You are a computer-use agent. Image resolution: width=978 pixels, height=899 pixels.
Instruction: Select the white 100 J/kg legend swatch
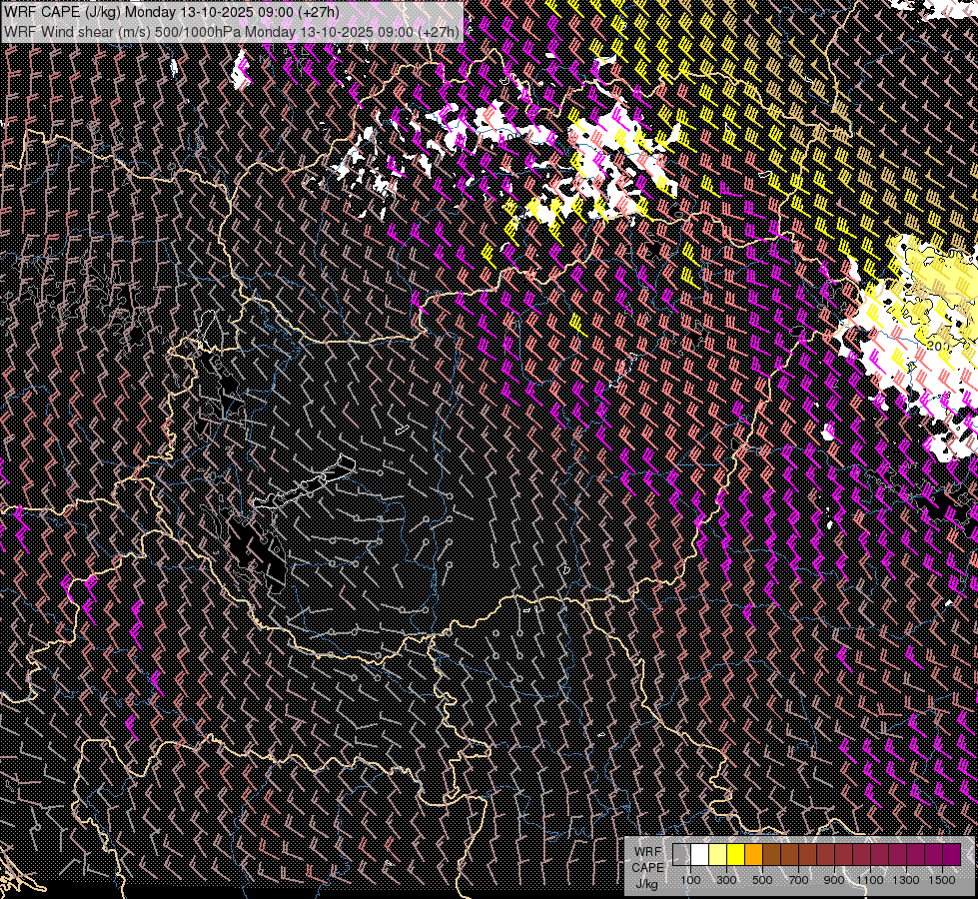tap(699, 854)
